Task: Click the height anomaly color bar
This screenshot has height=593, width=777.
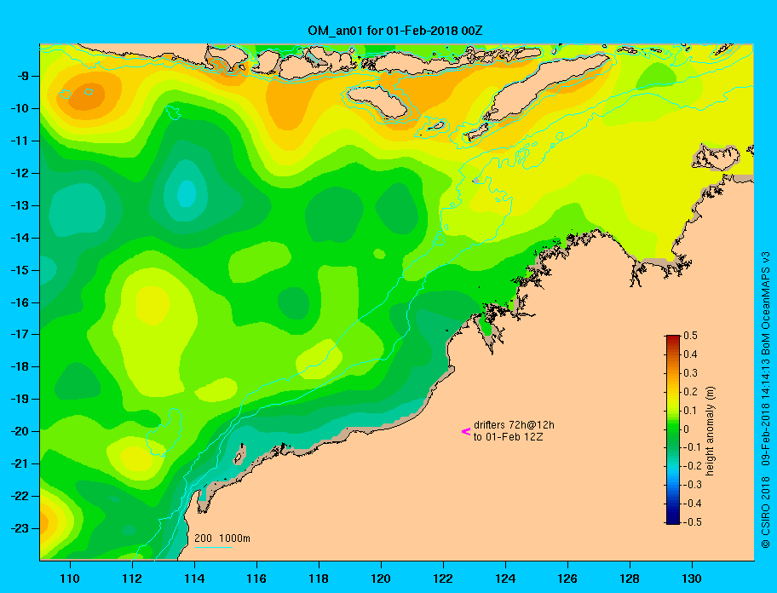Action: tap(673, 429)
